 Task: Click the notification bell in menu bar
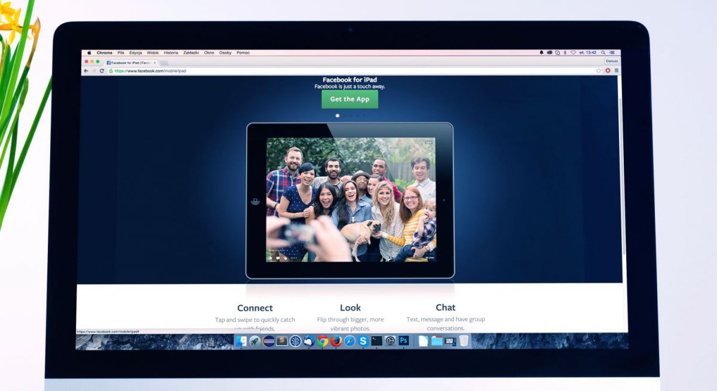point(541,53)
